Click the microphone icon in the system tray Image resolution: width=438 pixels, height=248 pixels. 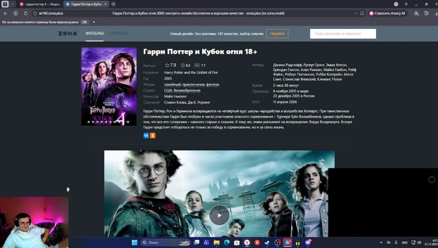tap(396, 242)
